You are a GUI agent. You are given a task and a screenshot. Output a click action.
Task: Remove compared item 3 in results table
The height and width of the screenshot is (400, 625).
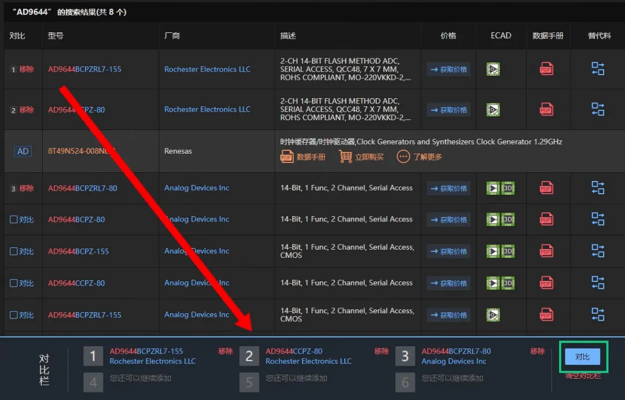26,188
